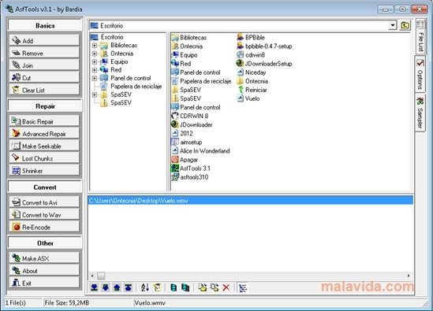
Task: Click the move-up arrow in list toolbar
Action: [117, 287]
